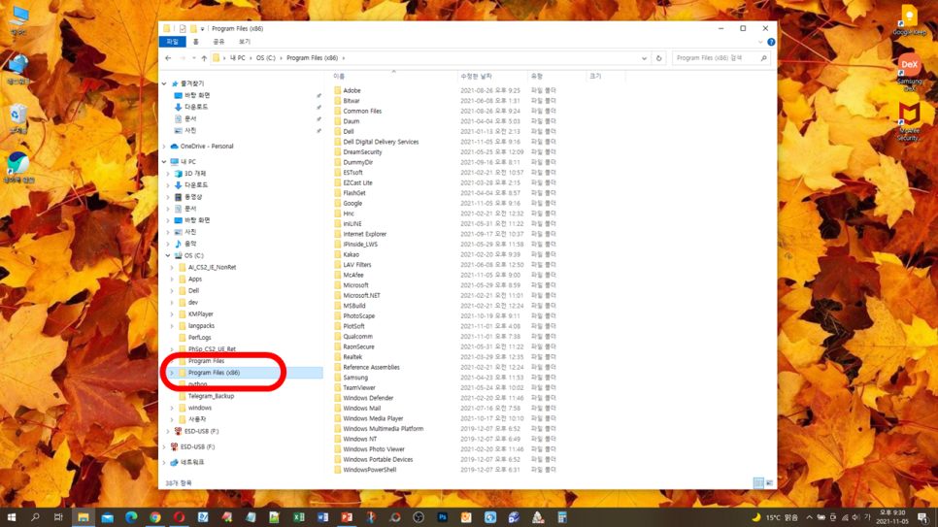Select the McAfee folder

[x=352, y=276]
